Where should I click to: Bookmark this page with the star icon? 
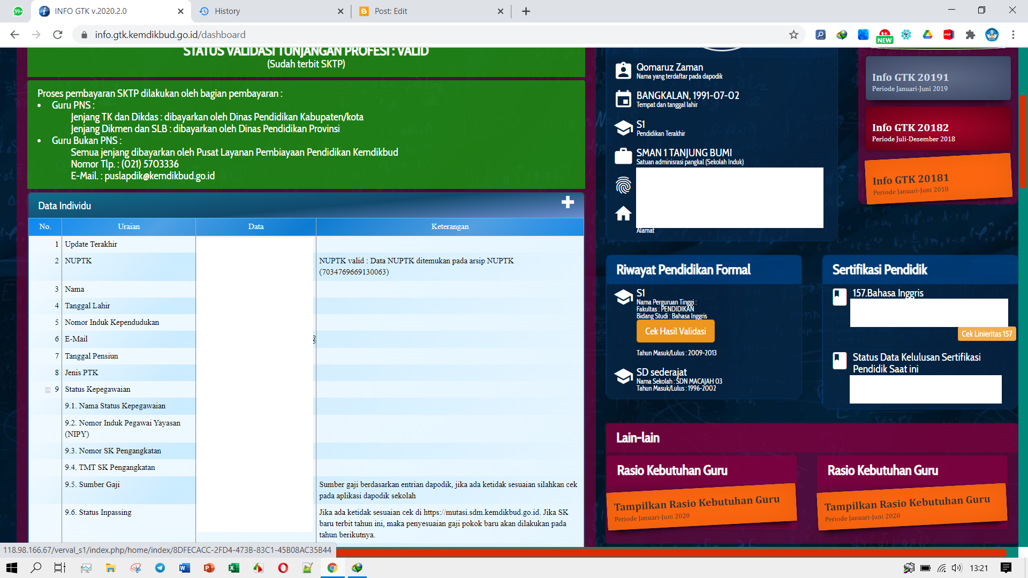793,35
